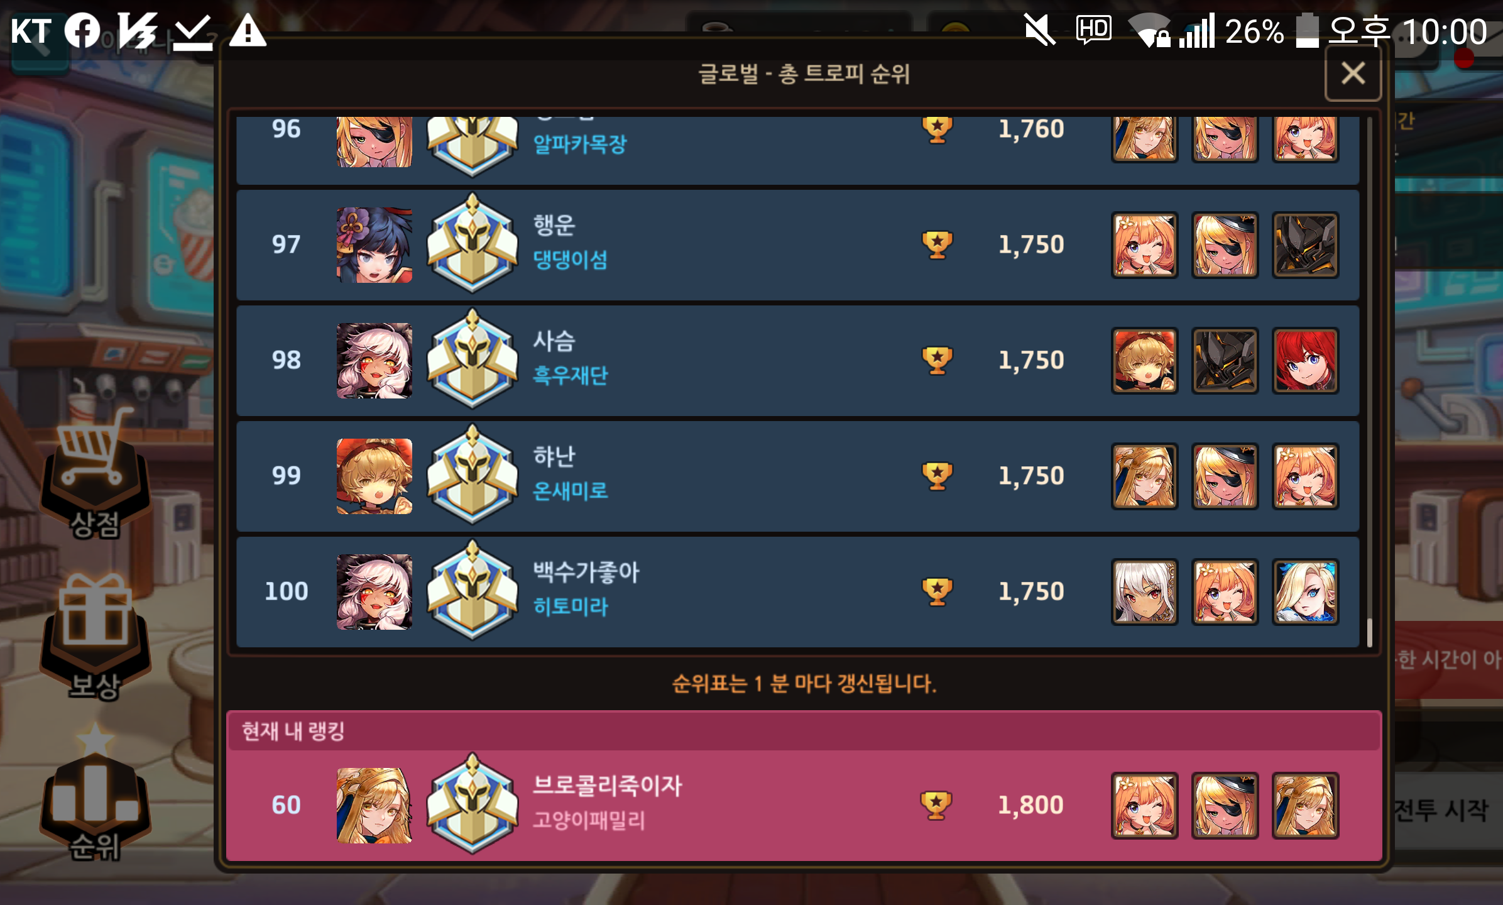This screenshot has height=905, width=1503.
Task: Select rank 99 하난 player avatar
Action: 374,476
